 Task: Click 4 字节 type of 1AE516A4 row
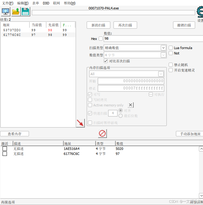pyautogui.click(x=101, y=149)
